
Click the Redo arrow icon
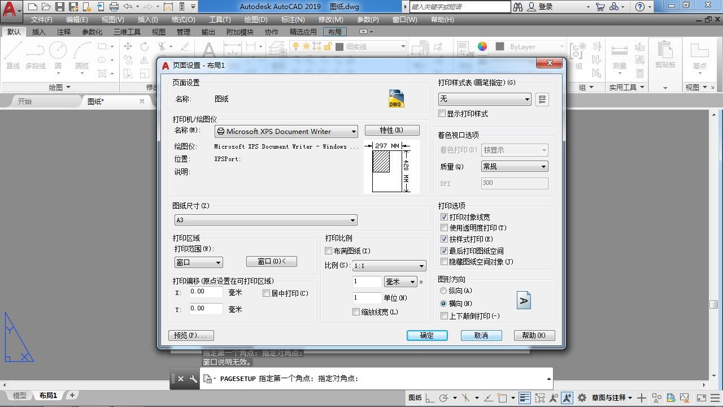[148, 7]
